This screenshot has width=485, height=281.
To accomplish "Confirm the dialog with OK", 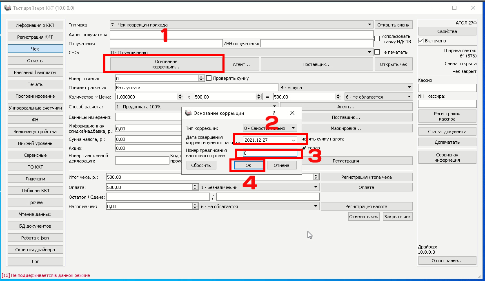I will click(x=248, y=165).
